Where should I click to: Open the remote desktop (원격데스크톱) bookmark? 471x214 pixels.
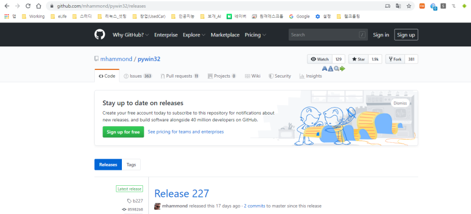[x=268, y=16]
